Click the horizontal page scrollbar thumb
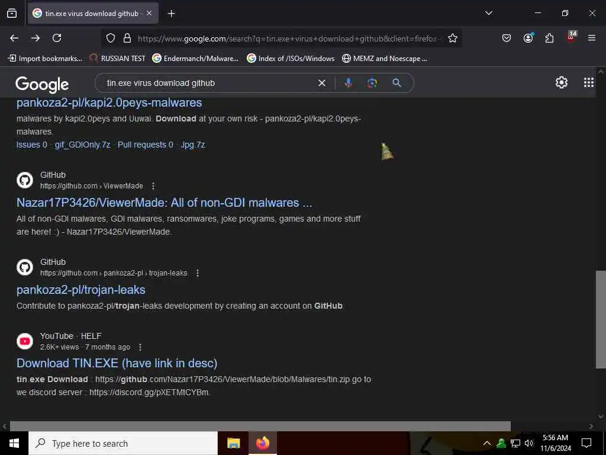Viewport: 606px width, 455px height. coord(260,426)
